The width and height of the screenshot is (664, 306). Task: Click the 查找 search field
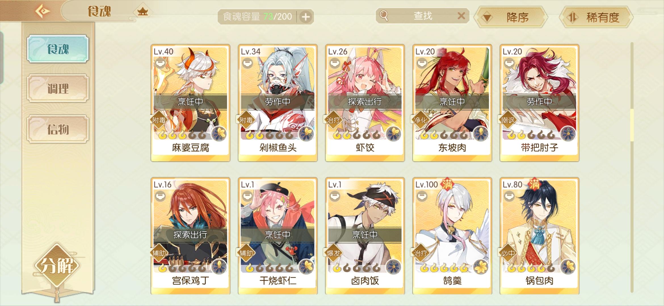point(422,16)
